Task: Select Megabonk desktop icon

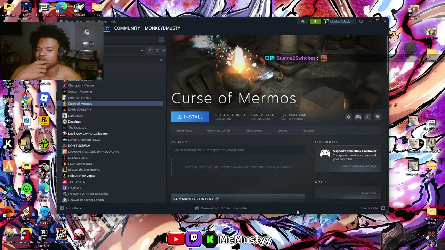Action: pos(62,236)
